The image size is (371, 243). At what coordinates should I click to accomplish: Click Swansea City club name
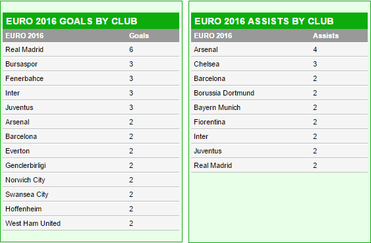(x=27, y=194)
